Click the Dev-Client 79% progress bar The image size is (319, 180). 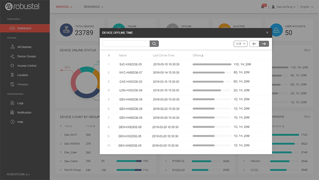click(x=129, y=161)
